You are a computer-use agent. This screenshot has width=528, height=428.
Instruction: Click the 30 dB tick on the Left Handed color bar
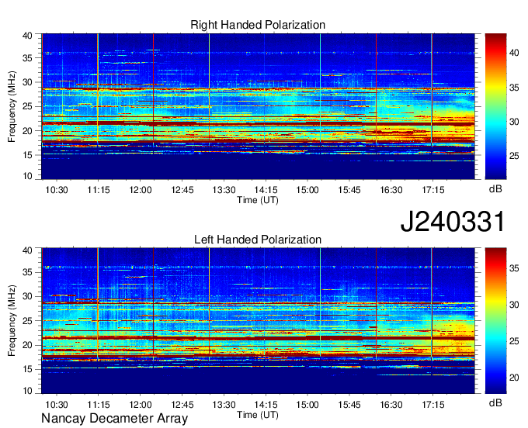tap(514, 305)
